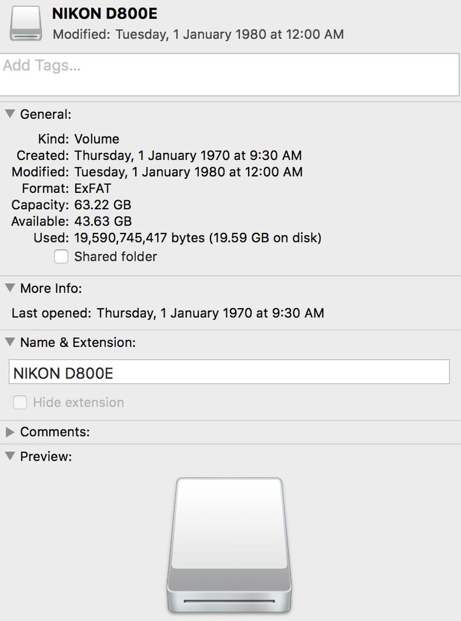Screen dimensions: 461x621
Task: Click the Modified date under the header title
Action: coord(229,34)
